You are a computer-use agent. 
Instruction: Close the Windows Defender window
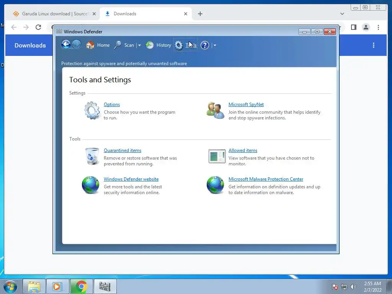coord(330,31)
